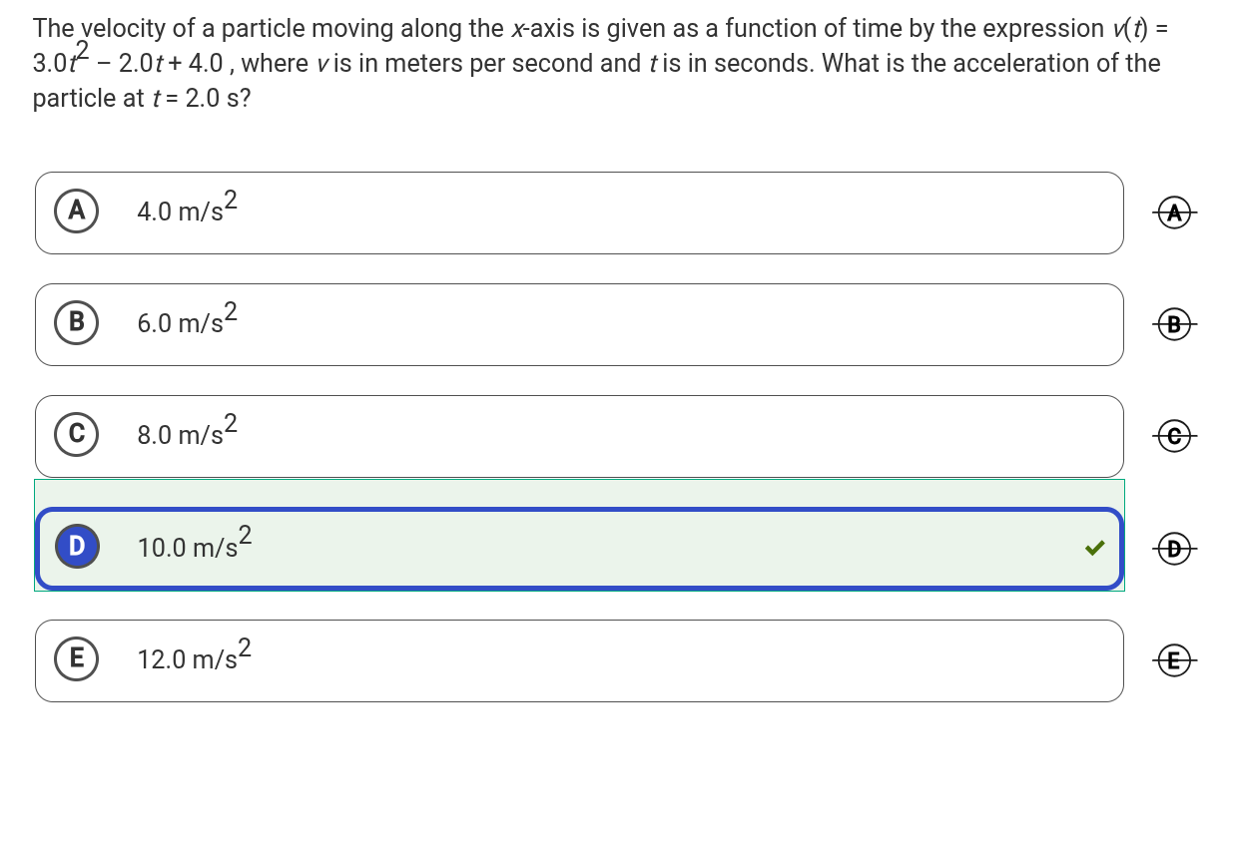The height and width of the screenshot is (848, 1236).
Task: Click the 10.0 m/s² answer text
Action: 194,545
